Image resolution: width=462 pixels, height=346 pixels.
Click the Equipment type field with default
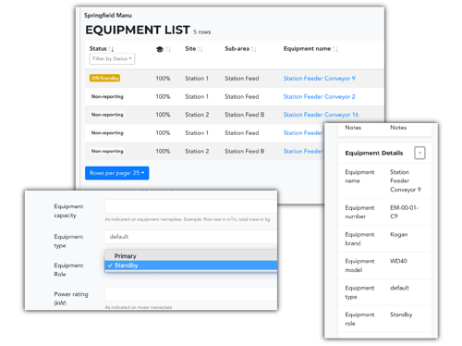(x=191, y=237)
